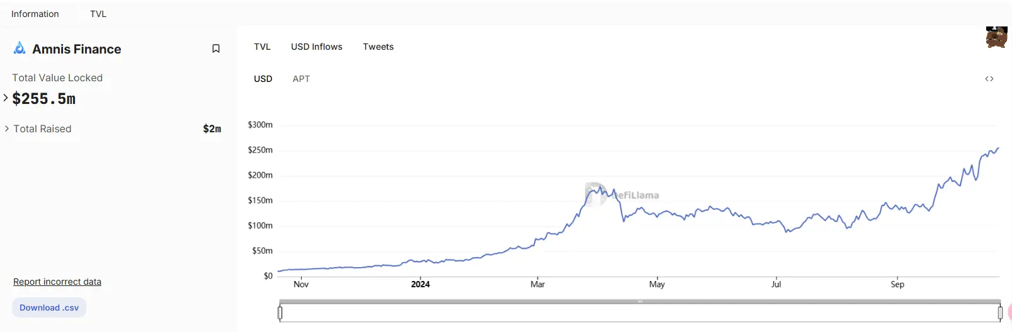Image resolution: width=1012 pixels, height=332 pixels.
Task: Expand the Total Value Locked breakdown chevron
Action: pyautogui.click(x=6, y=98)
